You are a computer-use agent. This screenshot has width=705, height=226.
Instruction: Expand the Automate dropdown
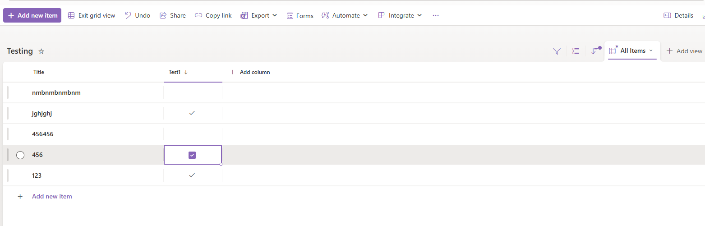(345, 15)
